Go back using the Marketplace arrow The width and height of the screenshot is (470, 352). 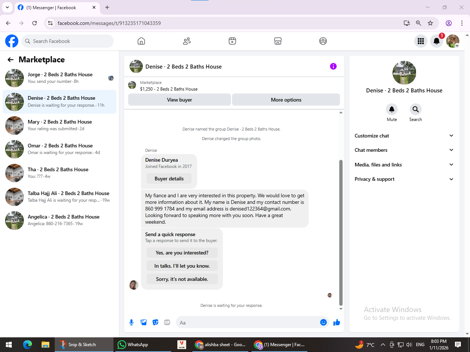(x=11, y=60)
